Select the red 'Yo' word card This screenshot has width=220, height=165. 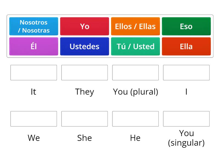coord(84,26)
